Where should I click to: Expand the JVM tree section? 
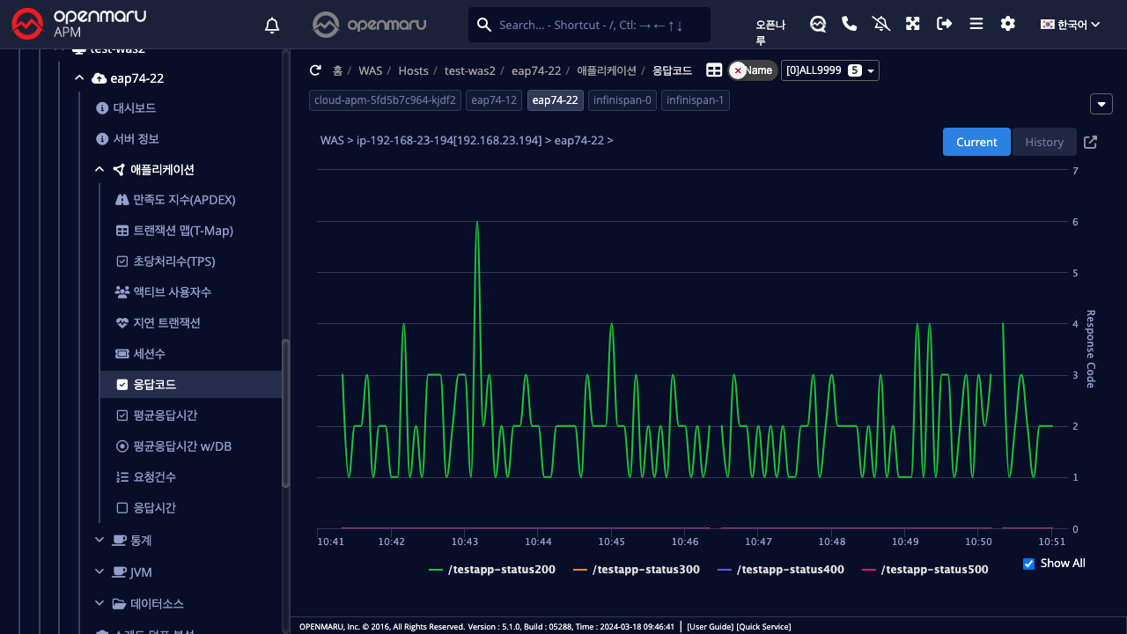[140, 572]
